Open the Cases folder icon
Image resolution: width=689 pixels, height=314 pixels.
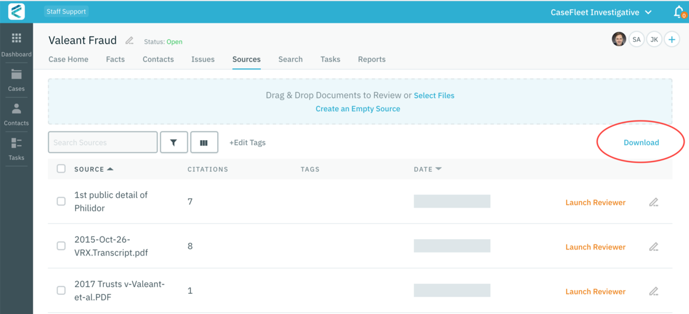tap(16, 75)
